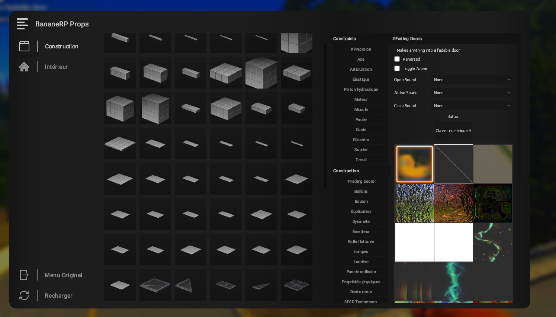This screenshot has width=556, height=317.
Task: Collapse the Constraints category header
Action: pyautogui.click(x=360, y=39)
